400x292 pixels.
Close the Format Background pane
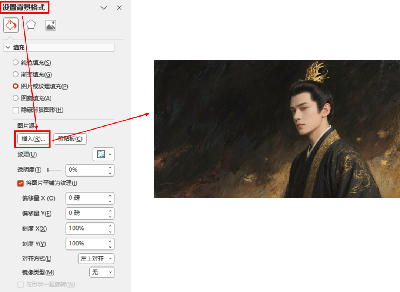[119, 8]
